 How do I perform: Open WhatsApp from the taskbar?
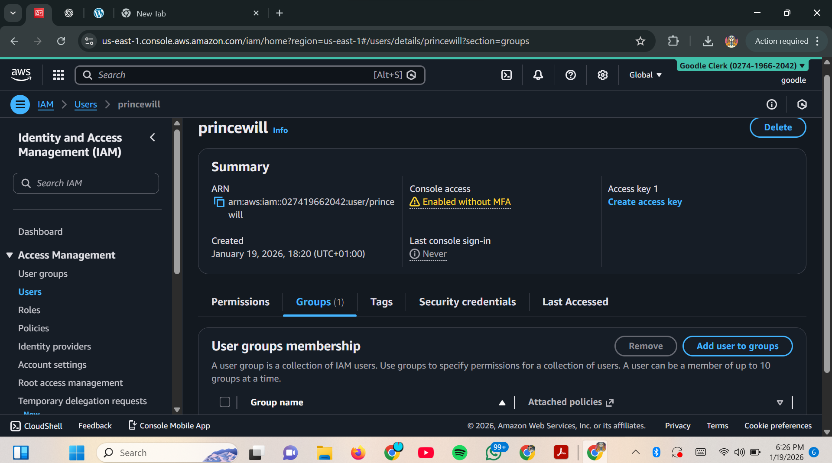(x=494, y=453)
